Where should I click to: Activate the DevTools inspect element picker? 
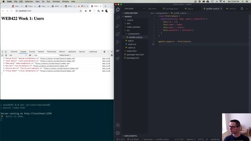pyautogui.click(x=2, y=52)
